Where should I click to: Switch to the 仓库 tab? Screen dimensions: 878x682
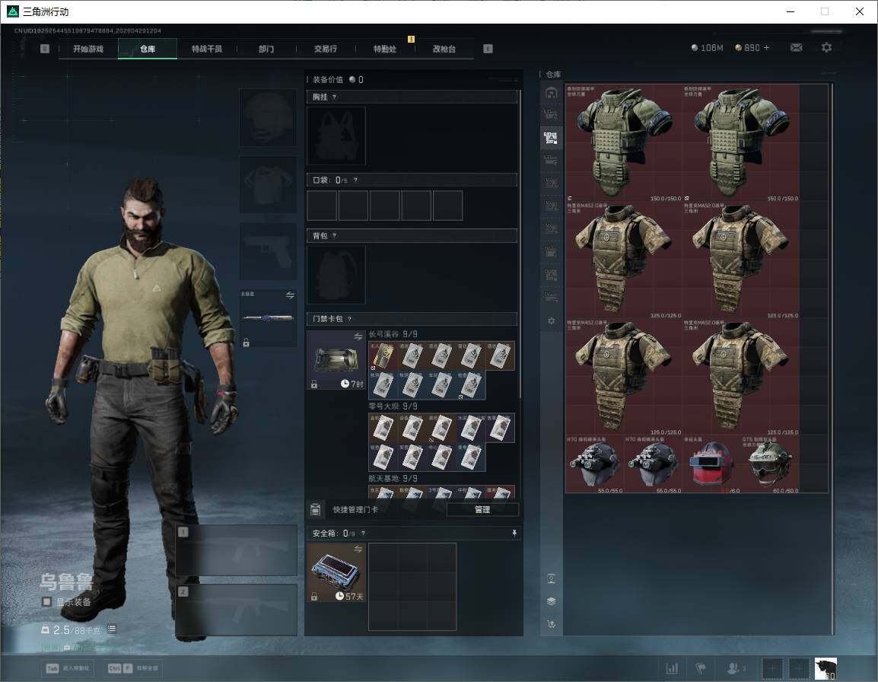(148, 49)
